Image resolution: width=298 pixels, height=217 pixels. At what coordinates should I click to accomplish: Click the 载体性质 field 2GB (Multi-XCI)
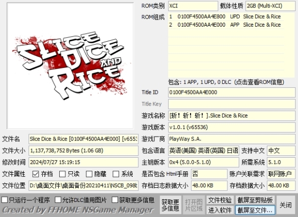click(x=270, y=6)
